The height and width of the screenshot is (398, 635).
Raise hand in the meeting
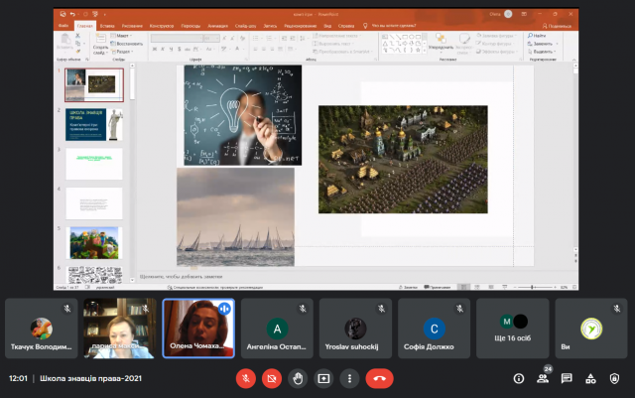pyautogui.click(x=298, y=378)
